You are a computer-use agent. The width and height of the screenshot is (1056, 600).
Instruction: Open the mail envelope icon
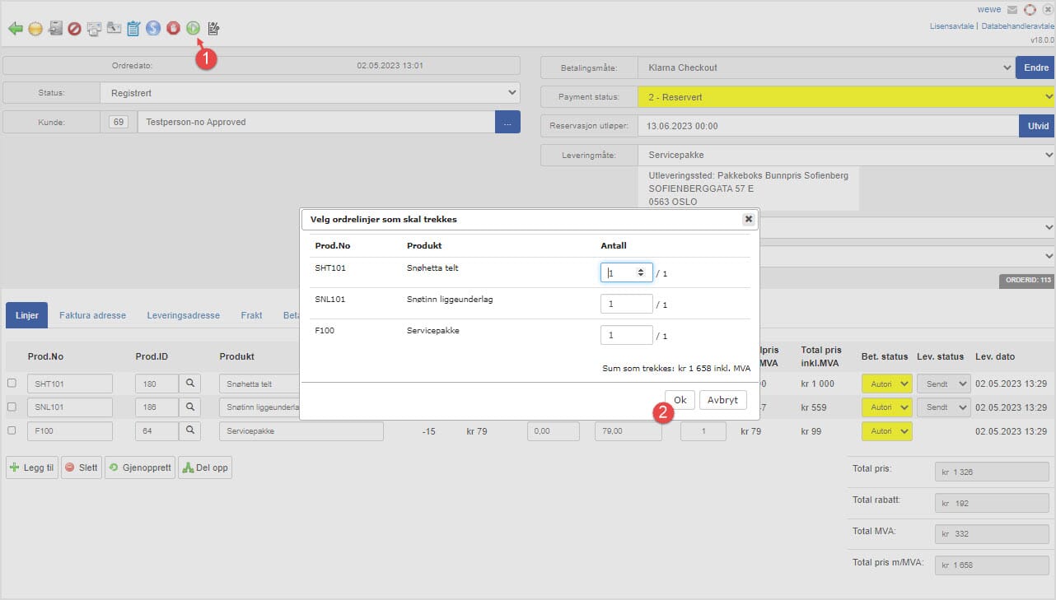point(1012,10)
